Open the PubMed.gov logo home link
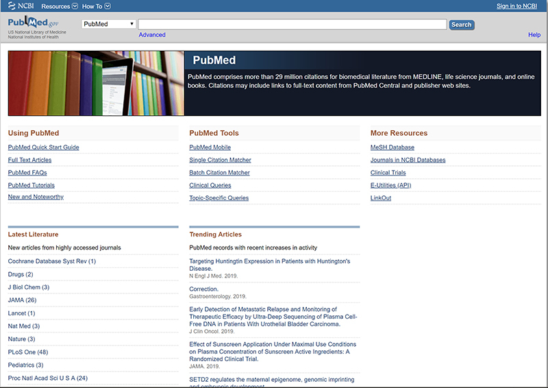 (x=33, y=23)
